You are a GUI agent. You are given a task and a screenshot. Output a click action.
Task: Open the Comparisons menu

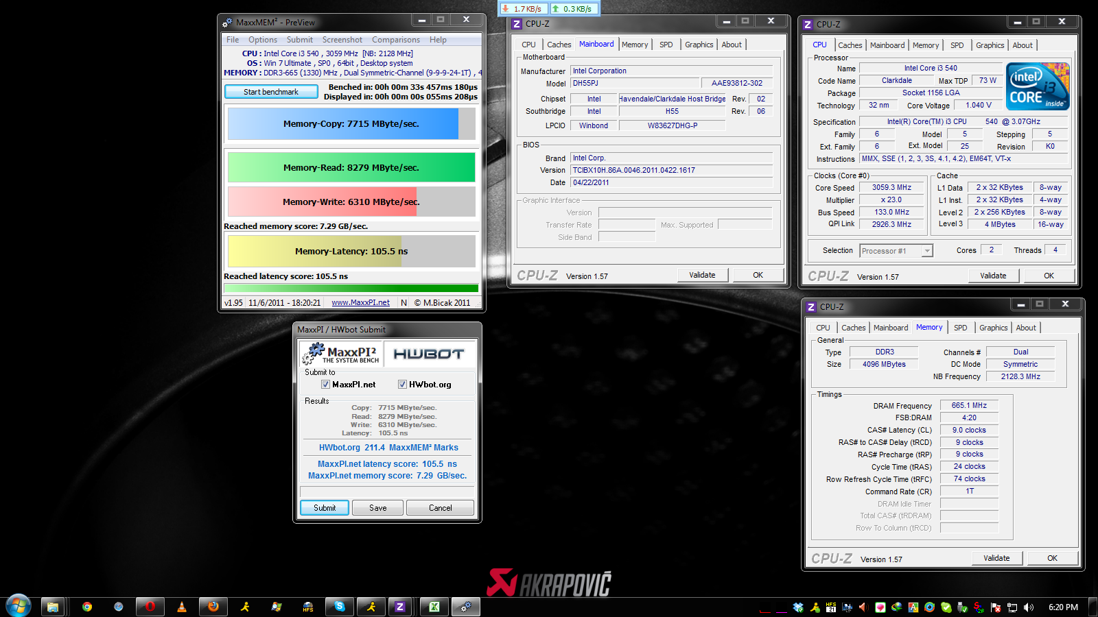[396, 40]
